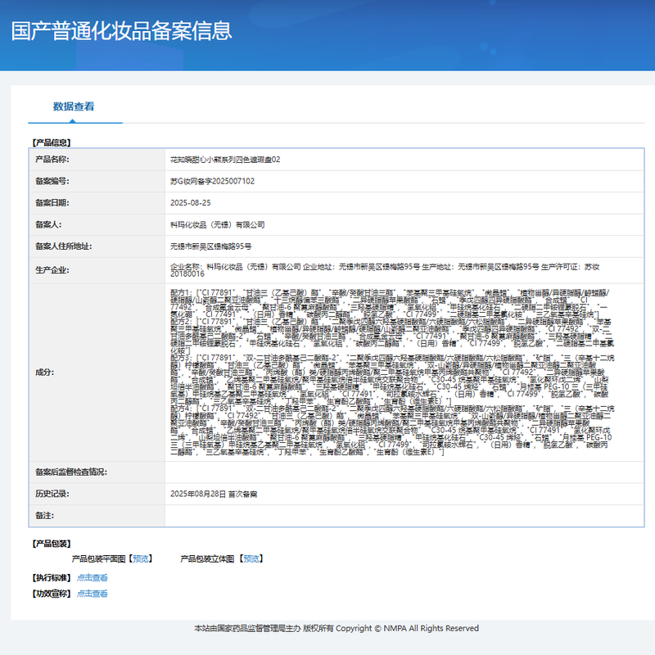Click the 生产企业 details cell
The image size is (655, 655).
[385, 270]
